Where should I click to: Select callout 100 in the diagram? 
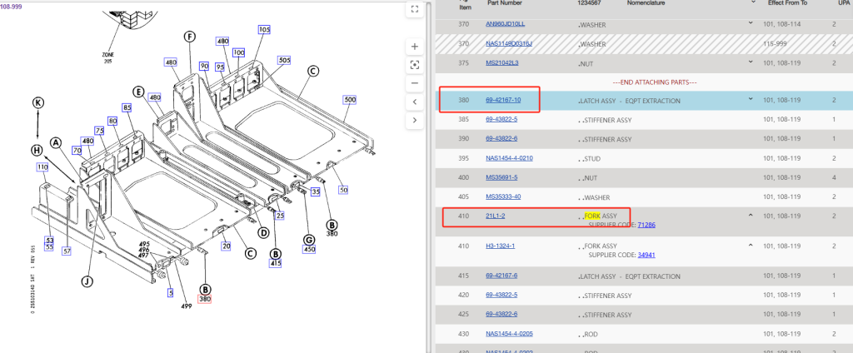(x=239, y=52)
